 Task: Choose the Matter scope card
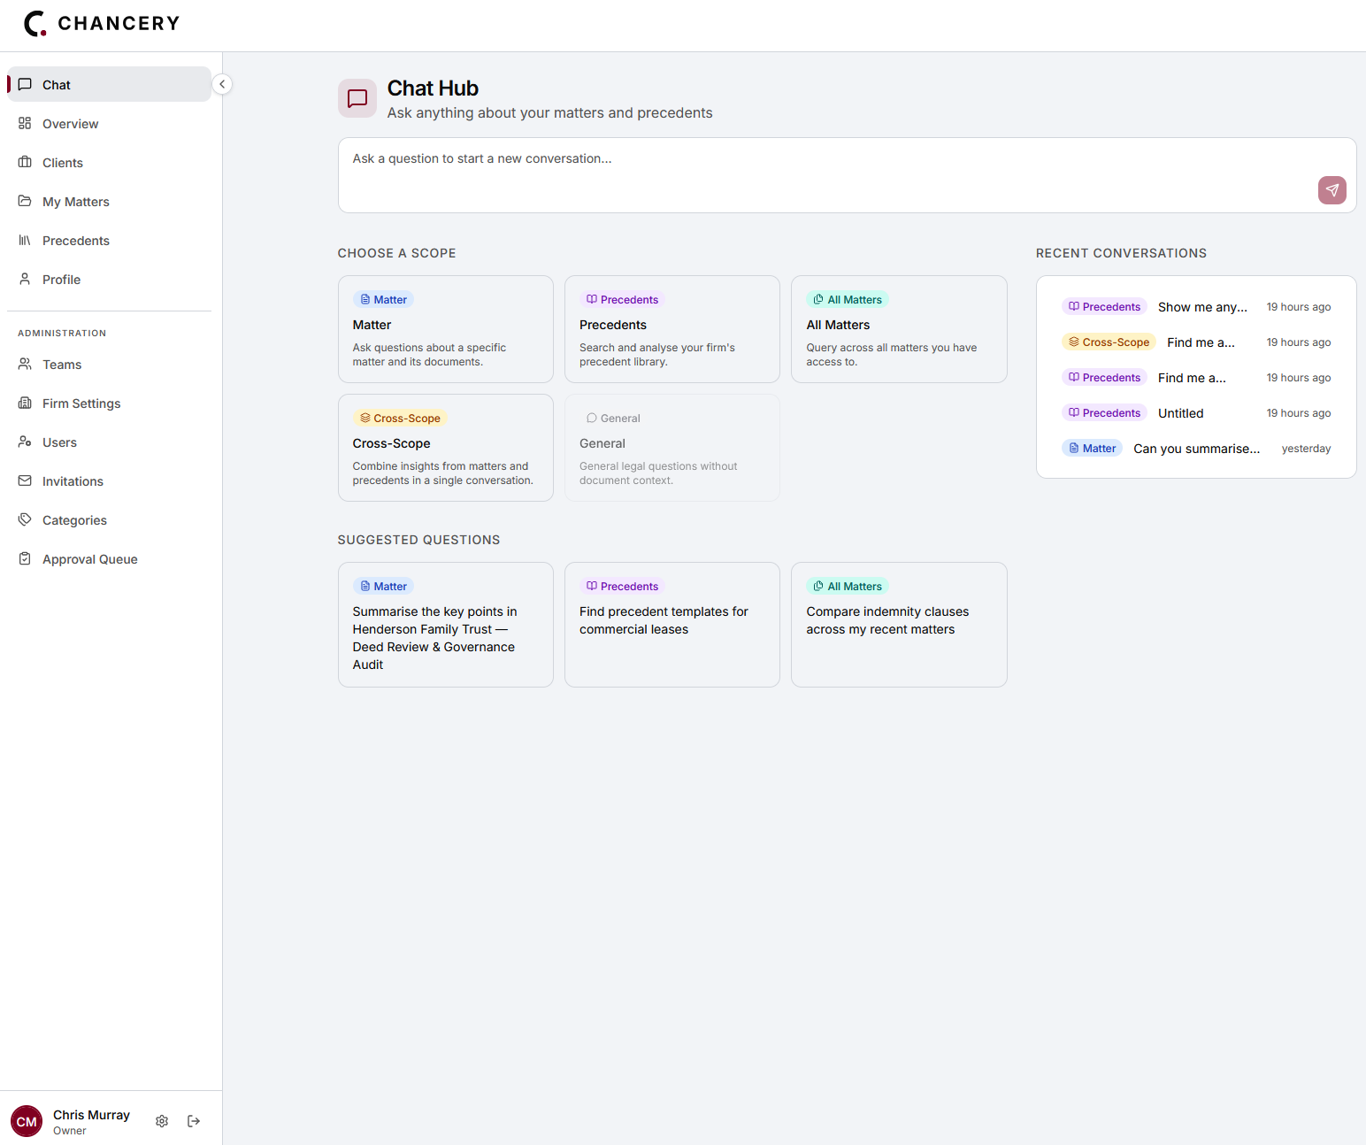[x=446, y=329]
